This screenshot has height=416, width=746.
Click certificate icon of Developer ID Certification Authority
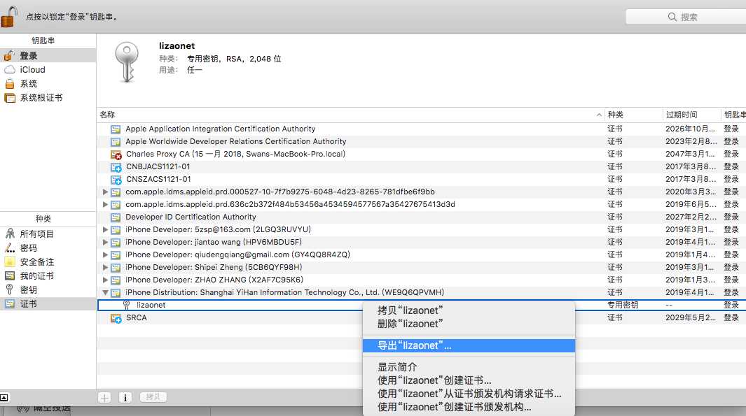tap(116, 217)
